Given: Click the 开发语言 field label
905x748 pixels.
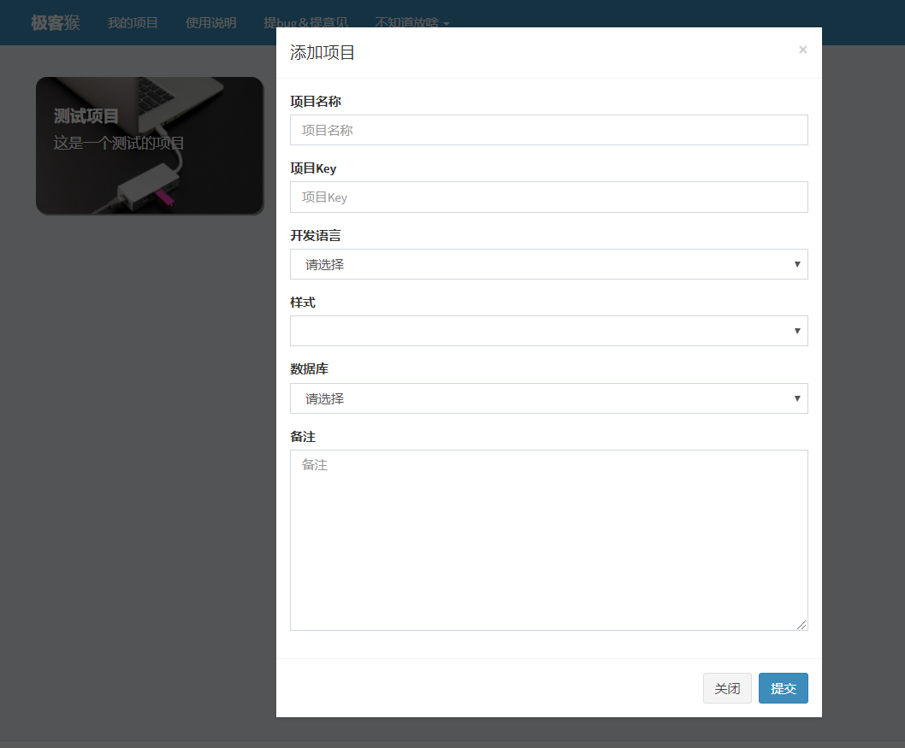Looking at the screenshot, I should [315, 235].
